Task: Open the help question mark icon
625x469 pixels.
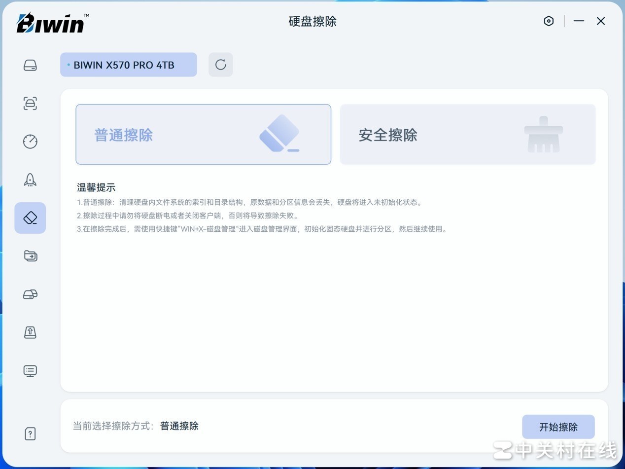Action: [30, 434]
